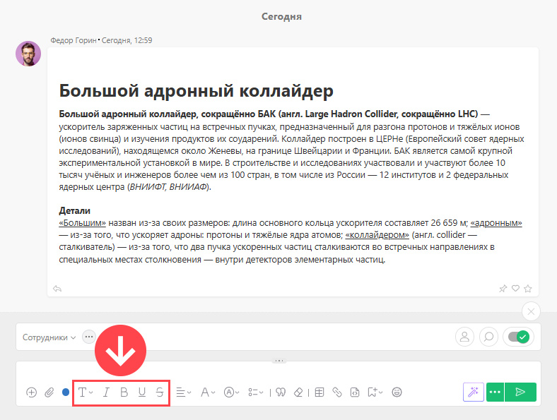Pin the message with the pin icon
Screen dimensions: 557x420
(x=503, y=289)
